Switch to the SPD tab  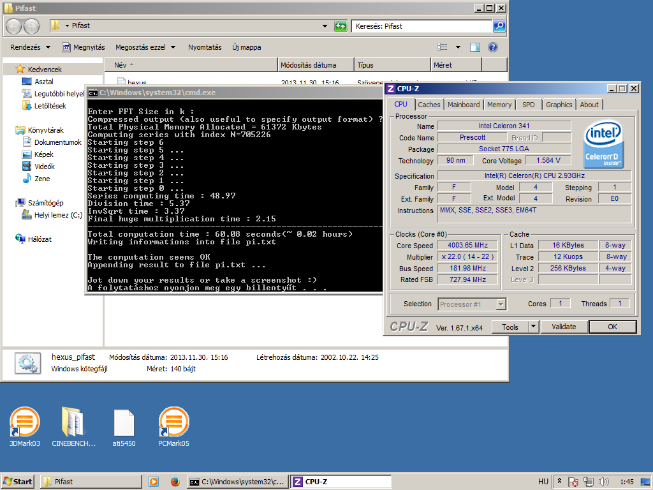[x=529, y=105]
